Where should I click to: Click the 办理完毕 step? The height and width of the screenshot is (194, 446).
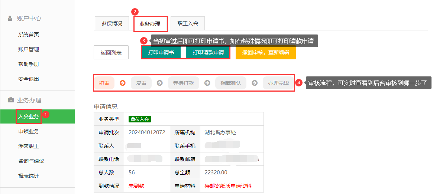(278, 83)
